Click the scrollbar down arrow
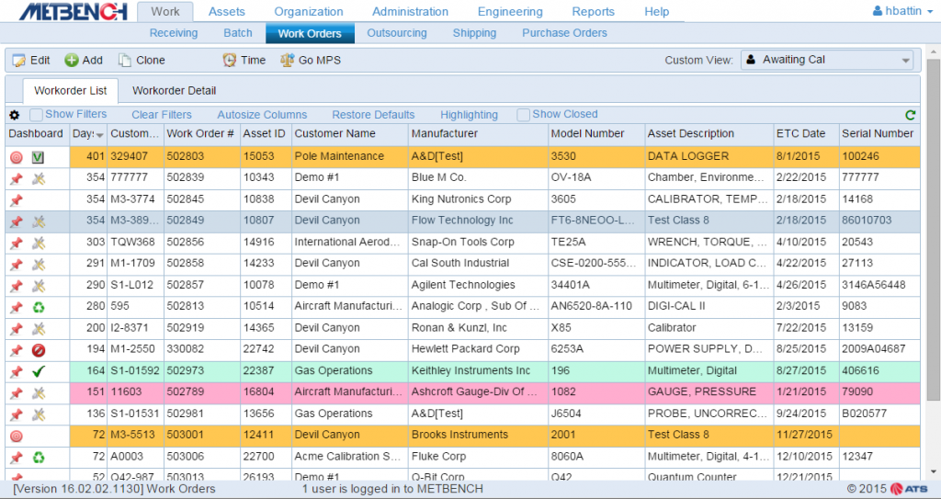 tap(934, 472)
